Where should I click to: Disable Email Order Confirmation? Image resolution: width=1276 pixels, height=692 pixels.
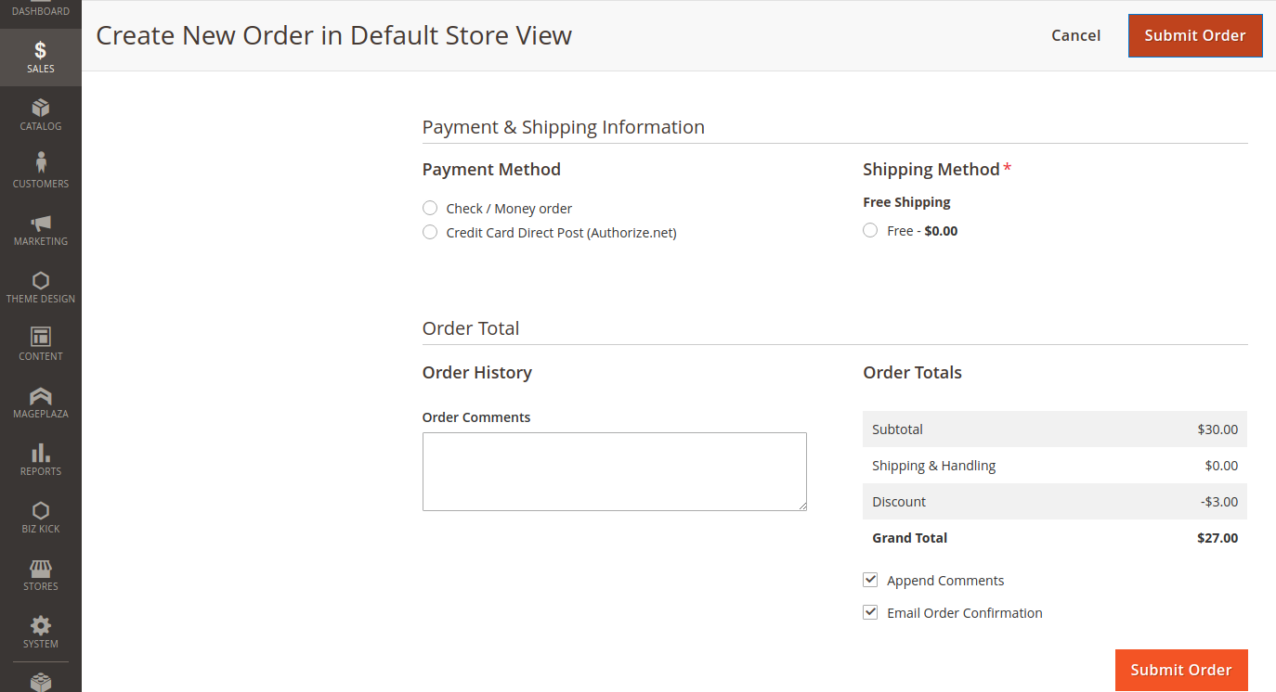point(870,611)
